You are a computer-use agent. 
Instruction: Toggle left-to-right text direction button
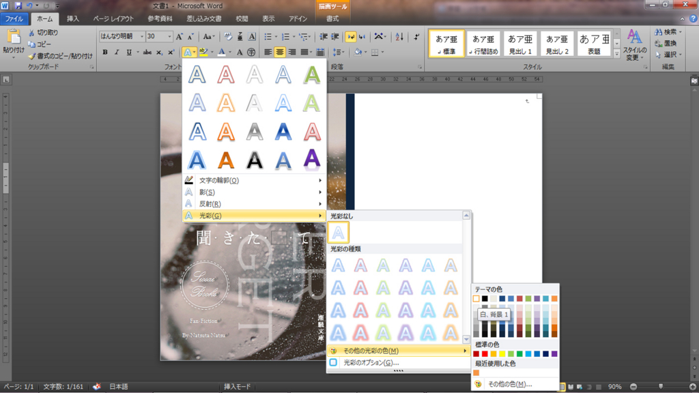[350, 37]
